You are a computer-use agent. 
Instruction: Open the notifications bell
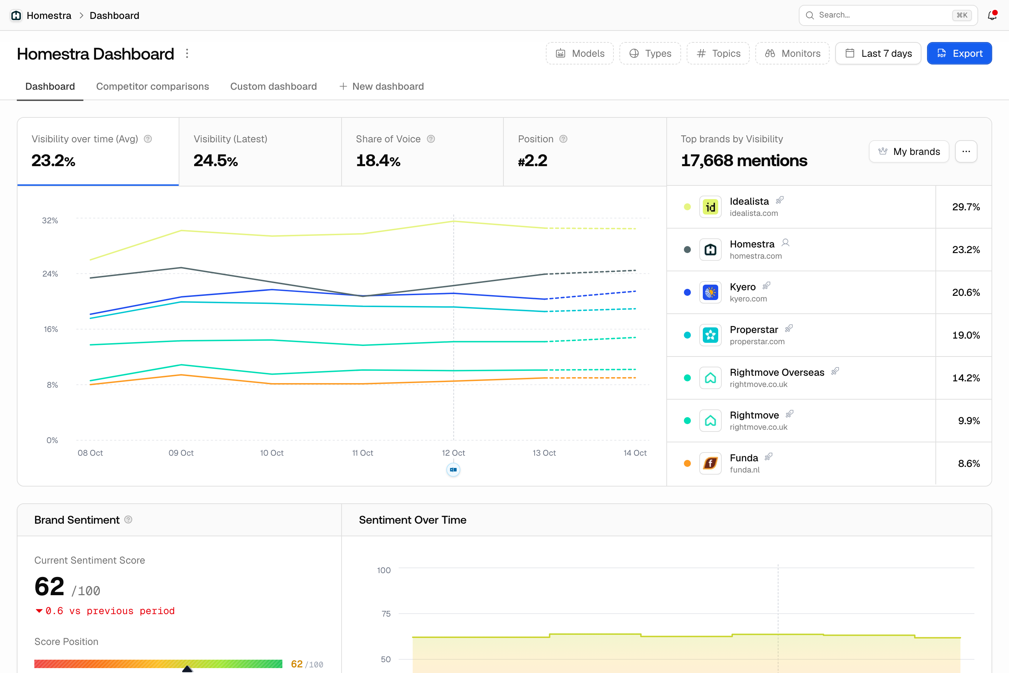pos(992,15)
